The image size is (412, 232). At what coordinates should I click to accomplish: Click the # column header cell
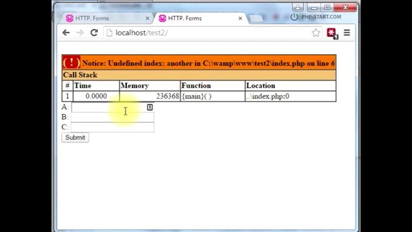(x=68, y=86)
